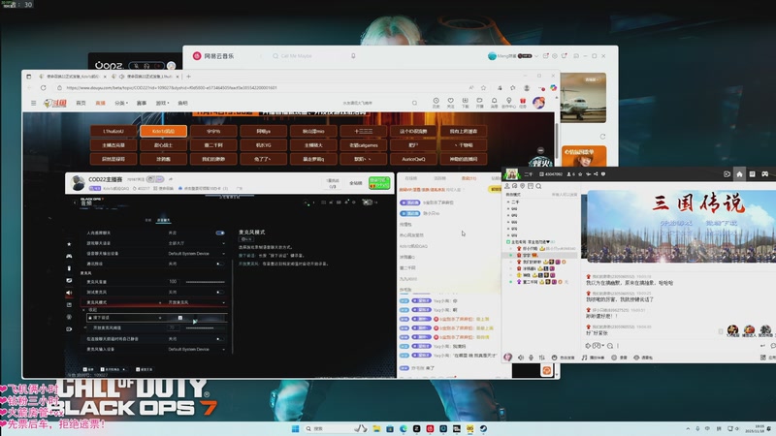Open the voice chat output Default System Device dropdown

tap(197, 254)
